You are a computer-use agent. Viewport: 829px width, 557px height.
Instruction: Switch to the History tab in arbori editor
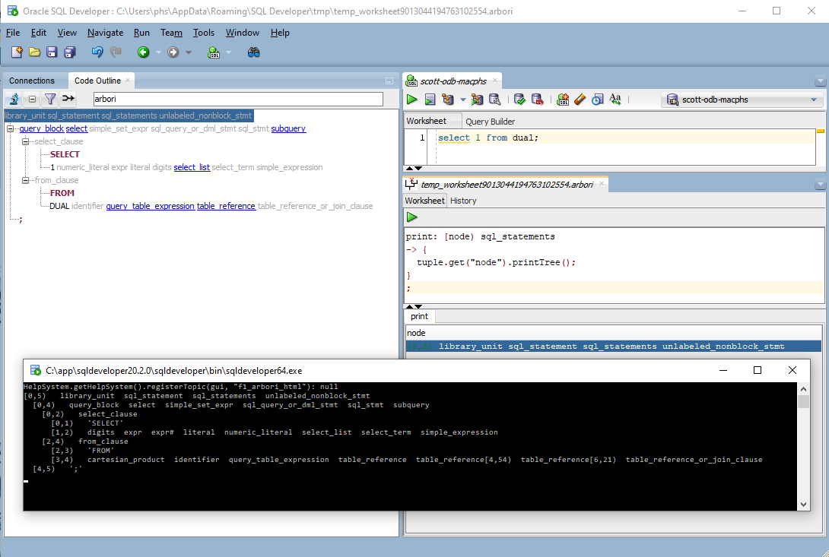tap(463, 201)
